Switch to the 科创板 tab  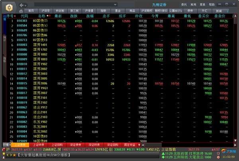click(x=60, y=11)
